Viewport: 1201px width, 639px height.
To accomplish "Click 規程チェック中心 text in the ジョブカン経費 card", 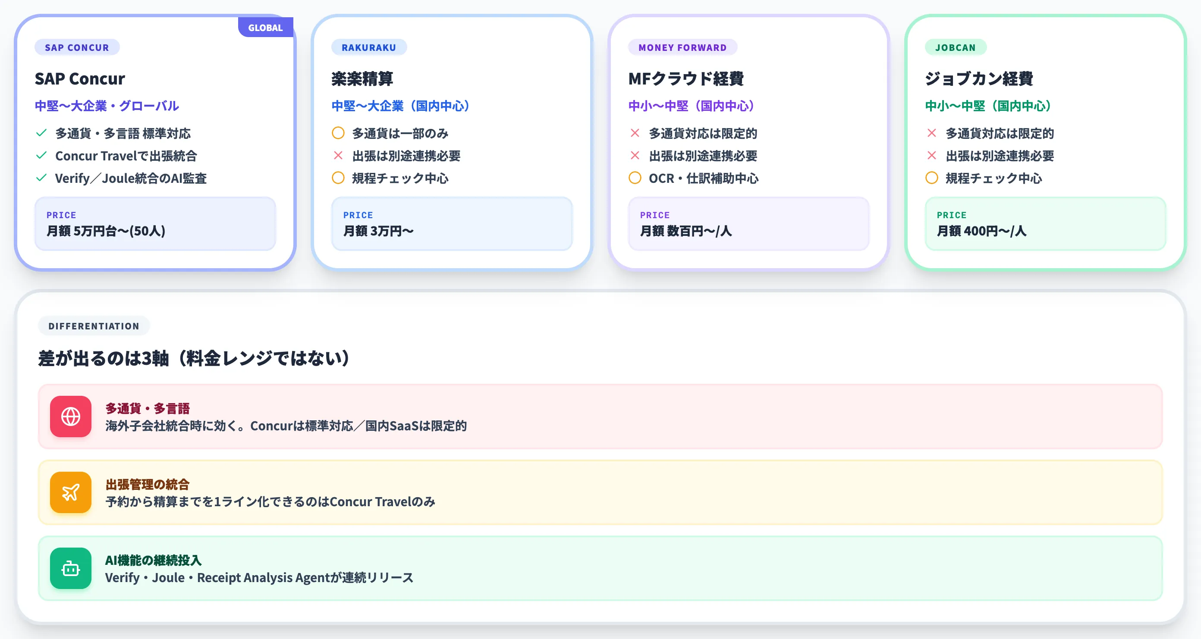I will point(993,178).
